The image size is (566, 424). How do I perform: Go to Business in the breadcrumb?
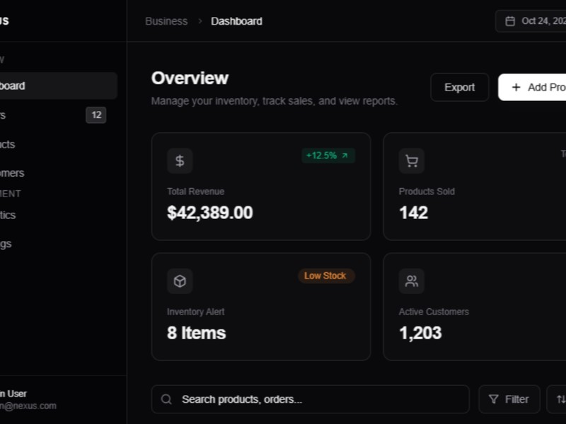pos(166,21)
